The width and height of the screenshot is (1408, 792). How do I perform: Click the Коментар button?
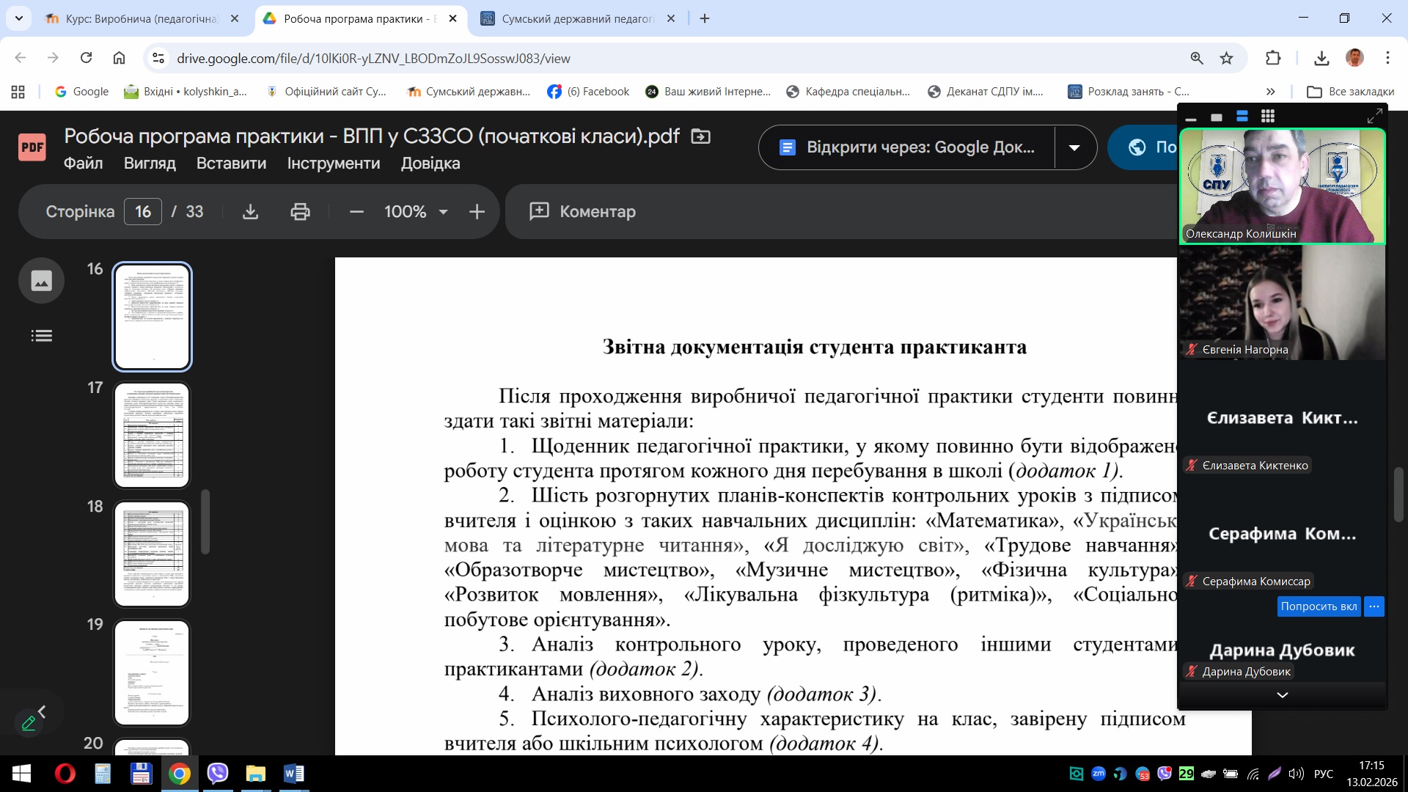click(x=583, y=212)
